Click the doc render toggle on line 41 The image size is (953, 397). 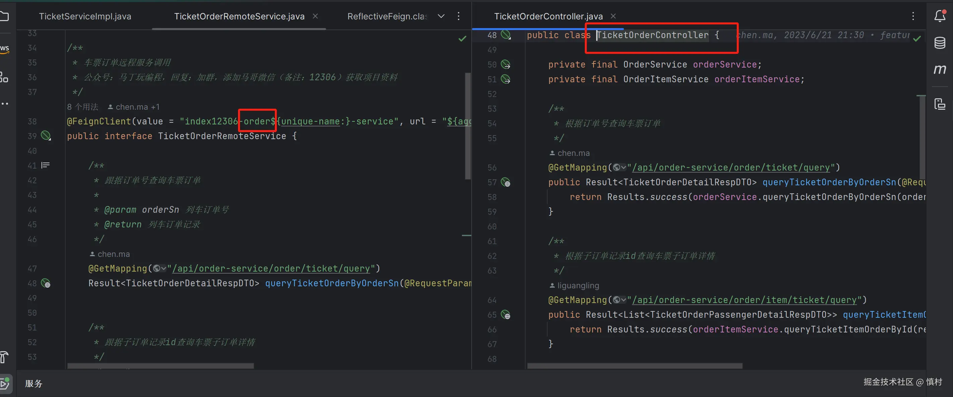click(x=46, y=165)
